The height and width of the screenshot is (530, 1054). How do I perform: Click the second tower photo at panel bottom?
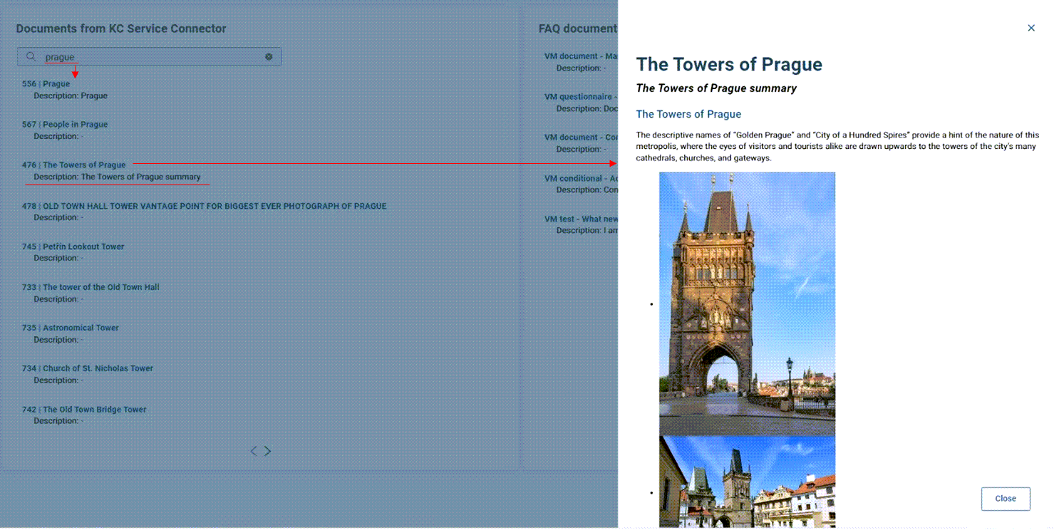pyautogui.click(x=747, y=482)
